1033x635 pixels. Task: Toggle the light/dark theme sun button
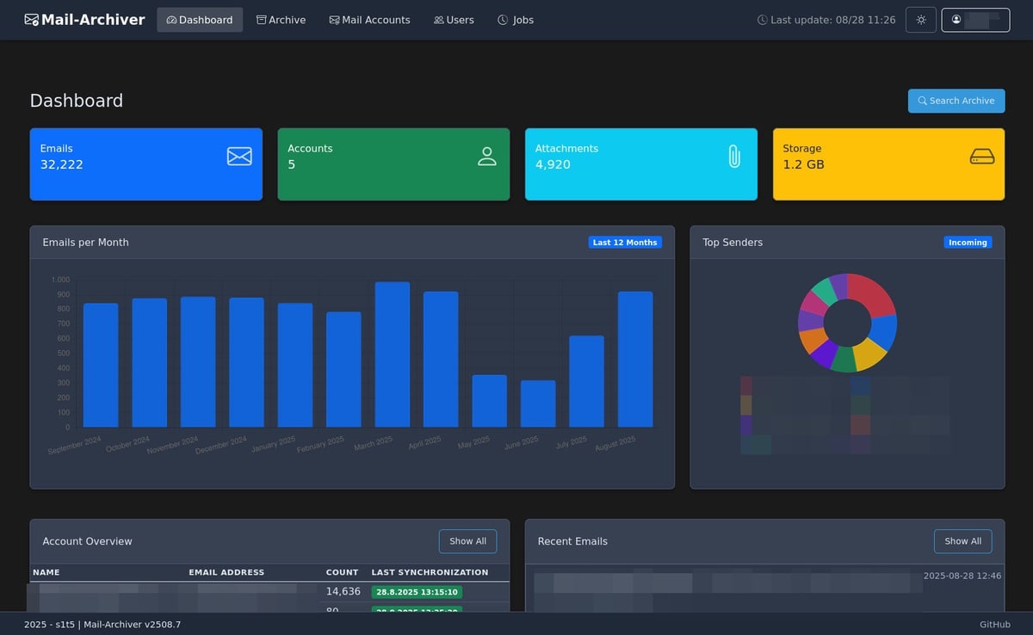(920, 20)
